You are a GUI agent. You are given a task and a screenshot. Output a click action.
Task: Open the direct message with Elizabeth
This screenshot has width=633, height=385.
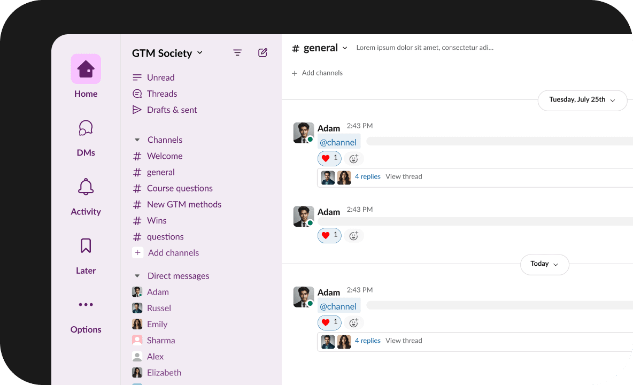pyautogui.click(x=157, y=373)
